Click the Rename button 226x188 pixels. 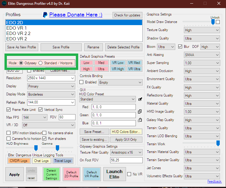click(93, 47)
